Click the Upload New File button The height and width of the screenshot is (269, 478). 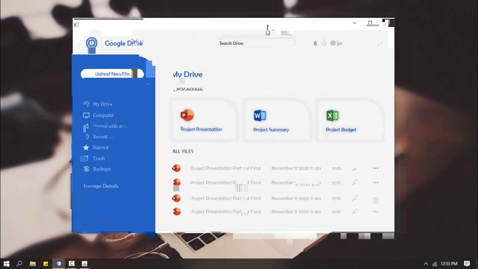(112, 74)
